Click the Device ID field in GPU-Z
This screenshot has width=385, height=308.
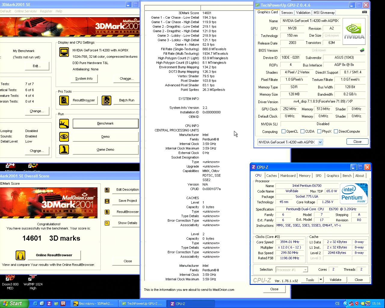pos(290,57)
